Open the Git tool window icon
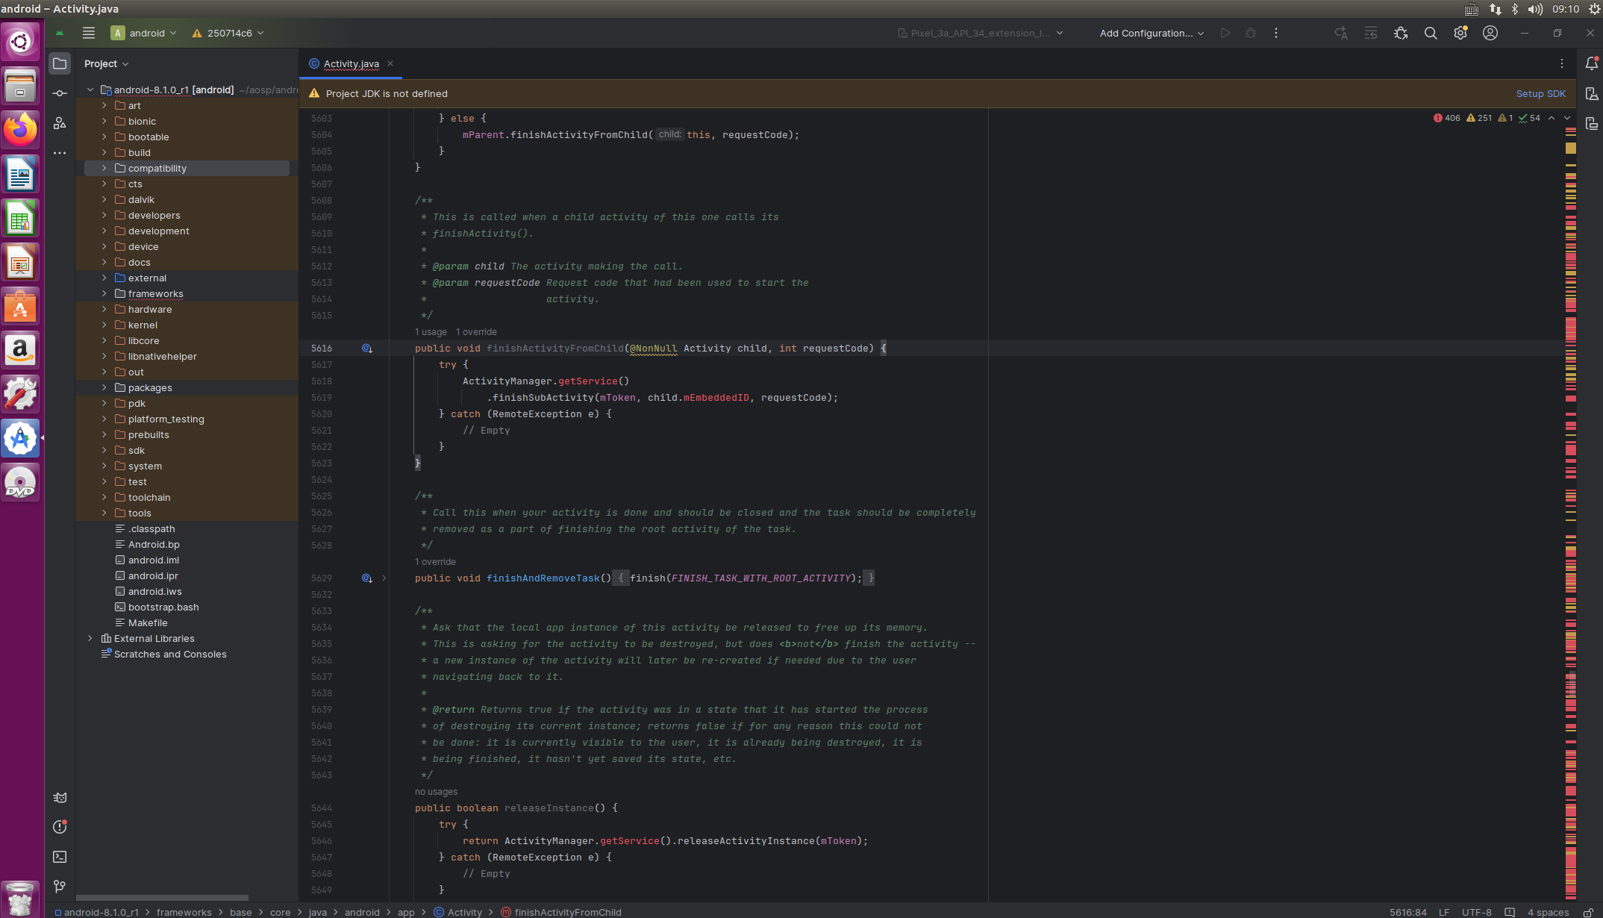This screenshot has height=918, width=1603. [60, 887]
